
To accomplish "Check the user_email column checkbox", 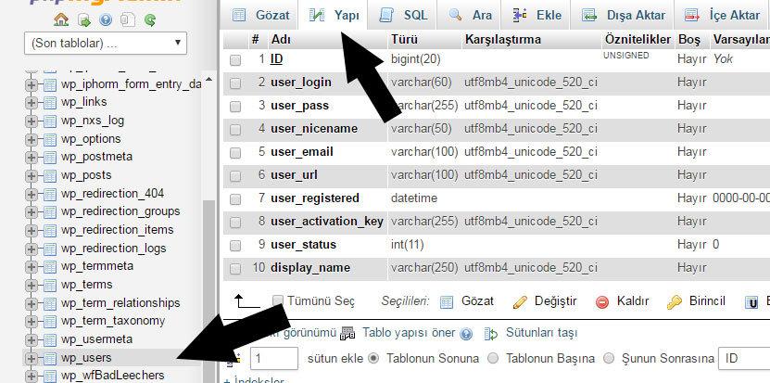I will 235,153.
